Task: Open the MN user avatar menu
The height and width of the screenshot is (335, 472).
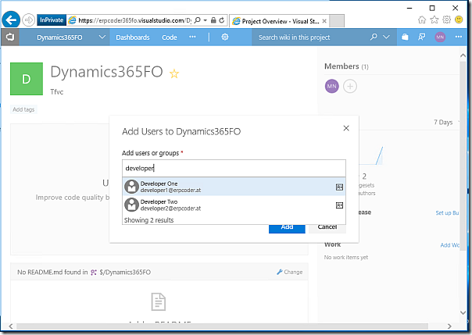Action: point(440,37)
